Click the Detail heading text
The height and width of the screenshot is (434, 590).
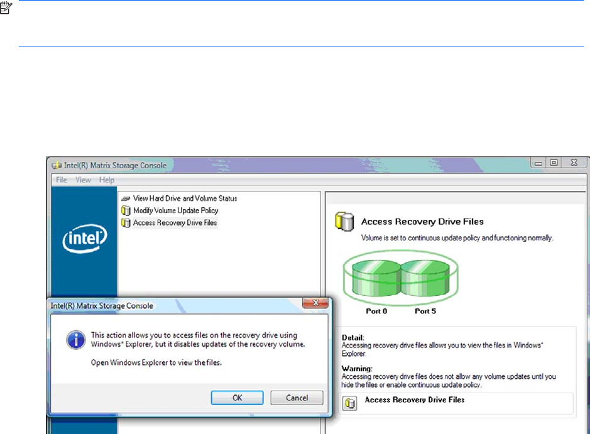coord(353,338)
